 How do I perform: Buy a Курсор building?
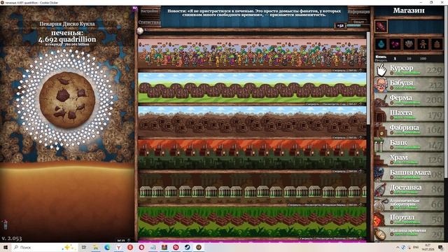tap(409, 70)
